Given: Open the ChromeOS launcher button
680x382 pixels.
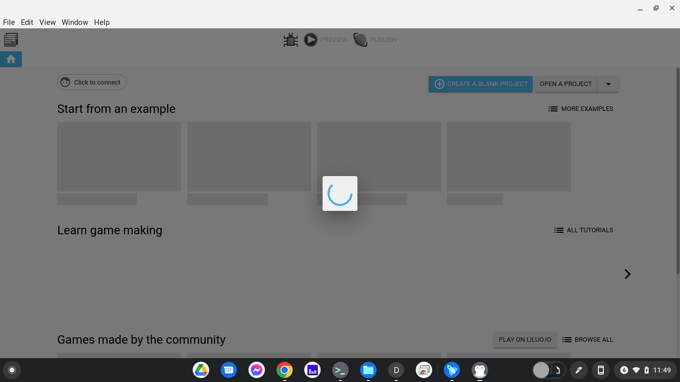Looking at the screenshot, I should (x=12, y=370).
